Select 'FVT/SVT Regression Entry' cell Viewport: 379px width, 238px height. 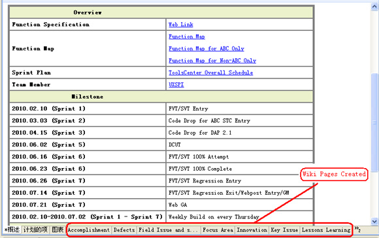point(240,180)
